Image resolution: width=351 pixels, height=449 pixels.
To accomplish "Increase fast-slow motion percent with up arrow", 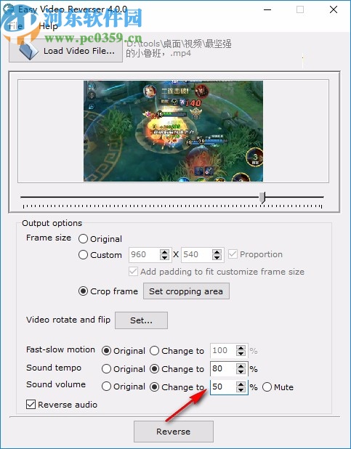I will [241, 348].
